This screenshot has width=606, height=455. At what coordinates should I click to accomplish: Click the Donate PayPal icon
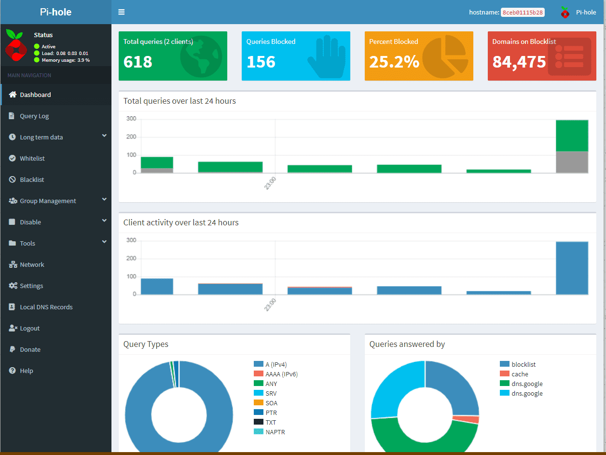(12, 349)
